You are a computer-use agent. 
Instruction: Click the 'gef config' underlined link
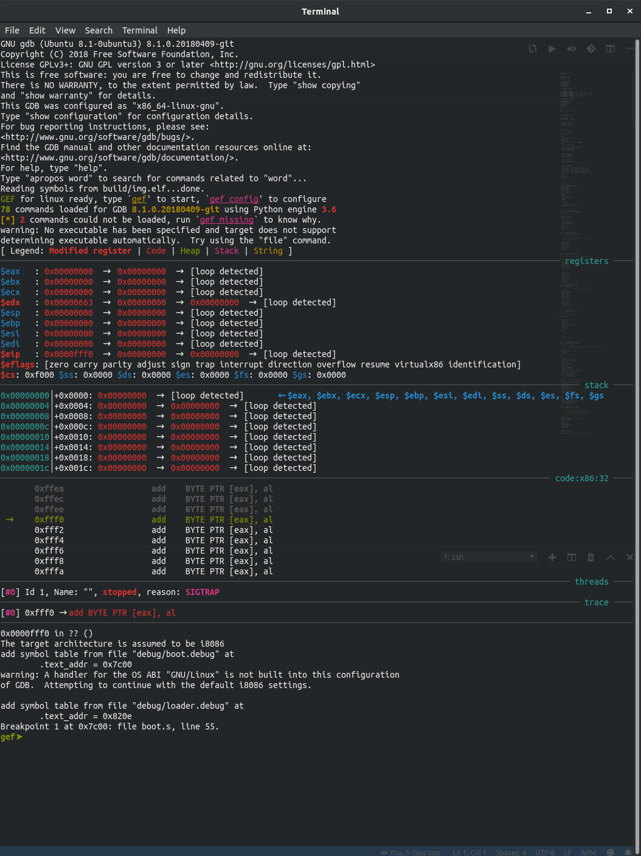(234, 199)
